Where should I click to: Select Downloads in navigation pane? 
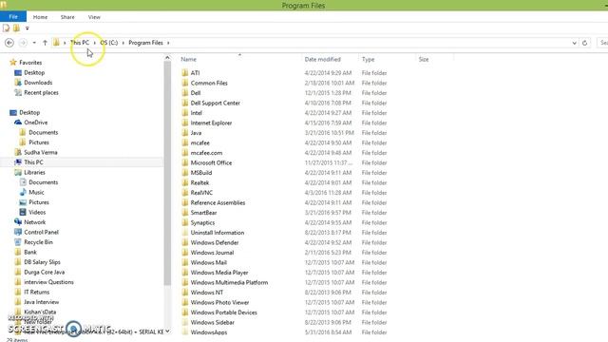[38, 83]
